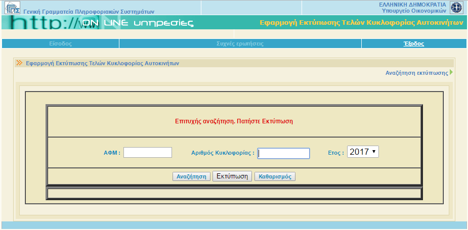Open the Είσοδος menu item
Image resolution: width=468 pixels, height=230 pixels.
coord(60,43)
